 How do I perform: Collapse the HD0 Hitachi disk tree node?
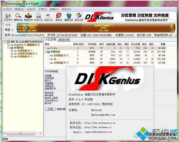(5, 42)
